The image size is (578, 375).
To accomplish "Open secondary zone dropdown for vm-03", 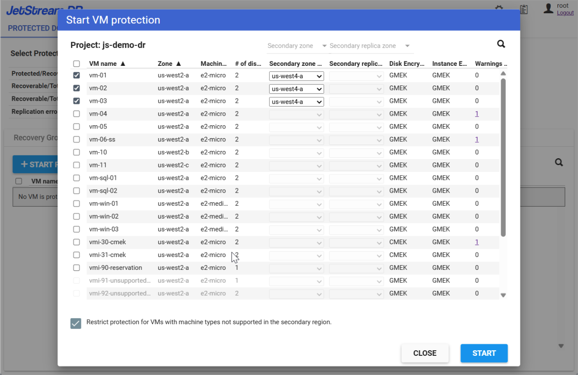I will [x=296, y=102].
